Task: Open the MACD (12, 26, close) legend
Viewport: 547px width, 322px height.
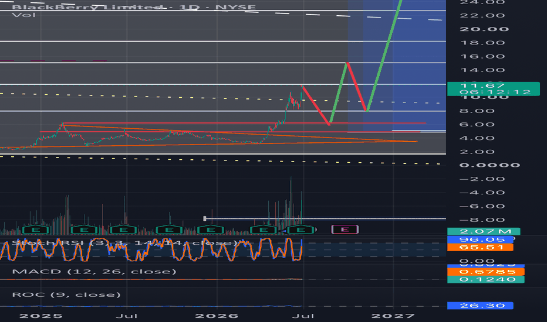Action: (x=94, y=272)
